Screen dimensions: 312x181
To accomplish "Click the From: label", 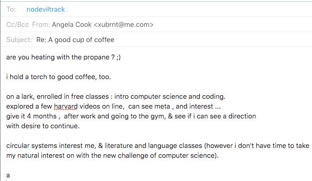I will tap(41, 25).
